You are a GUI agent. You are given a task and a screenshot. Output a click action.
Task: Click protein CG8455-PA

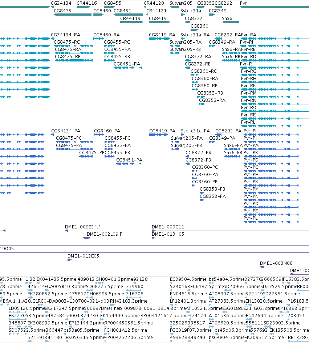118,145
